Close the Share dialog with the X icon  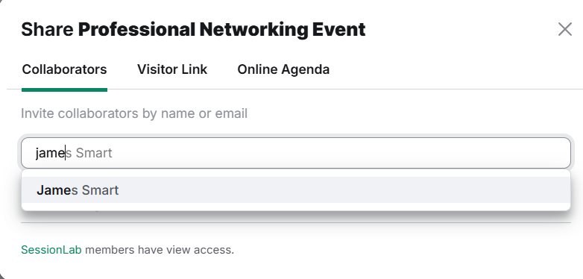point(565,29)
